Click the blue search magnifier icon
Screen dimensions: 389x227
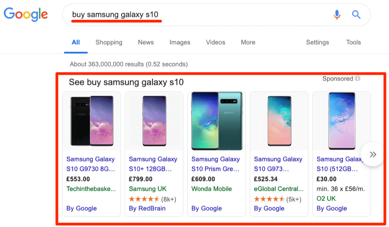356,15
